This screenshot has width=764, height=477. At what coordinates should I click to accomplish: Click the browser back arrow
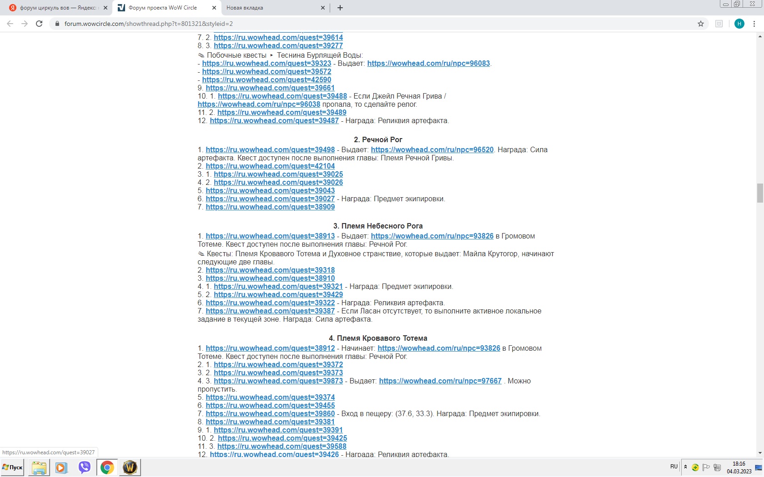pos(10,24)
